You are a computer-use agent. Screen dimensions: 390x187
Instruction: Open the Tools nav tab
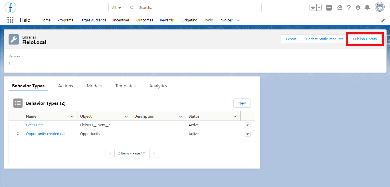click(209, 20)
